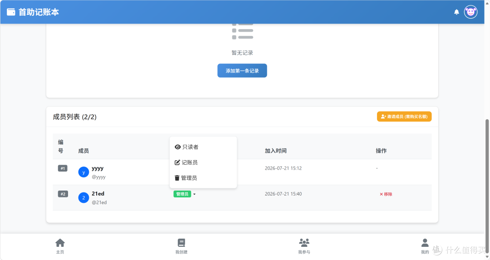Click the blue avatar of member yyyy
This screenshot has height=260, width=490.
click(x=83, y=172)
